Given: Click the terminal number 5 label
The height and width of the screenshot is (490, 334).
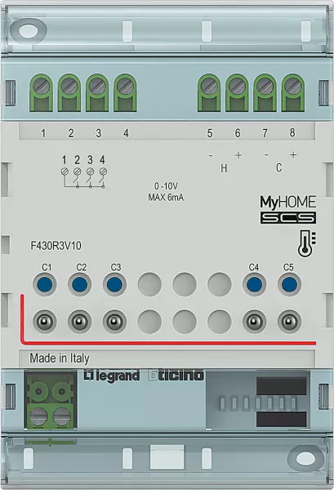Looking at the screenshot, I should click(x=210, y=133).
